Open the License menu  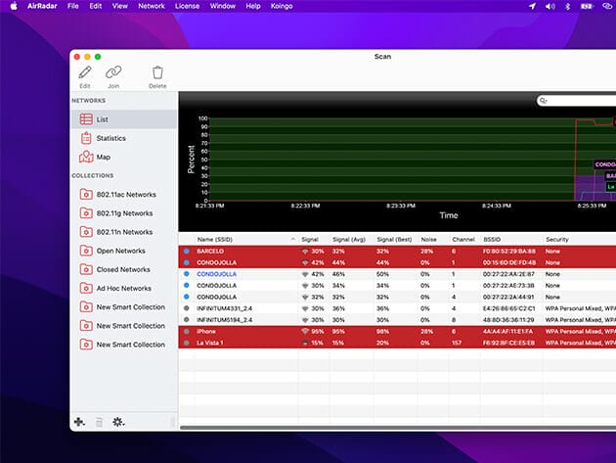(x=187, y=6)
